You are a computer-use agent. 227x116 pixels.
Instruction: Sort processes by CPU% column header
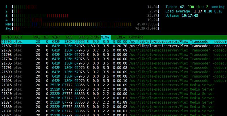point(95,37)
